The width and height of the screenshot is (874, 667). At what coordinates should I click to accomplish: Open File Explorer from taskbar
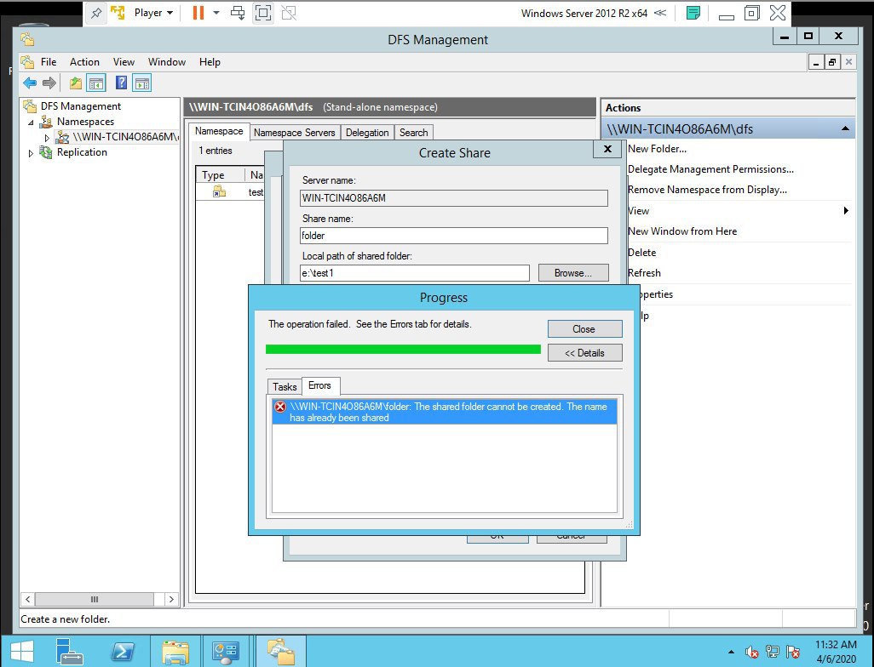175,652
